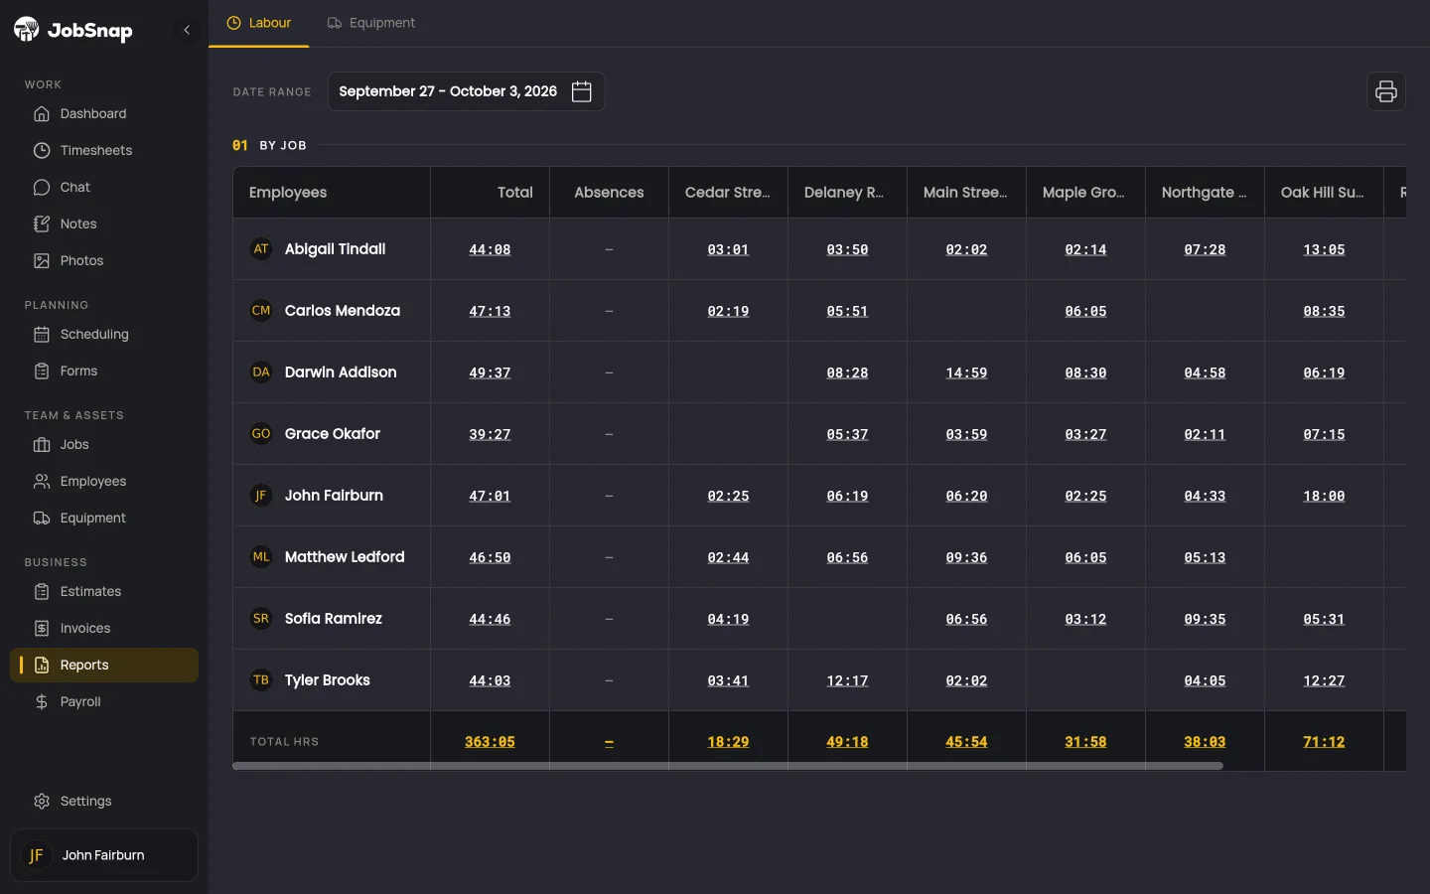Click Darwin Addison's Main Street 14:59

[x=966, y=372]
